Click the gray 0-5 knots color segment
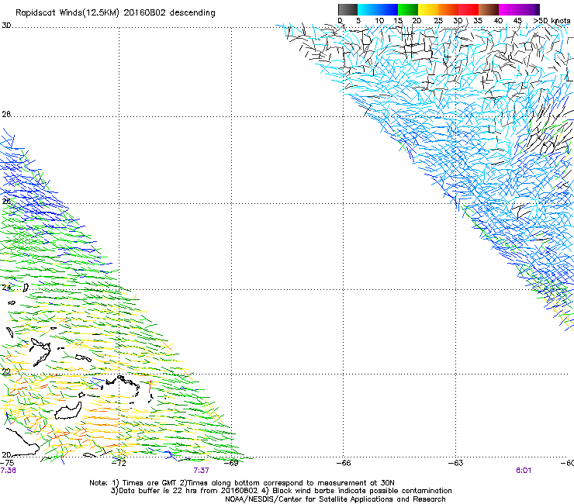This screenshot has width=574, height=504. pyautogui.click(x=348, y=9)
